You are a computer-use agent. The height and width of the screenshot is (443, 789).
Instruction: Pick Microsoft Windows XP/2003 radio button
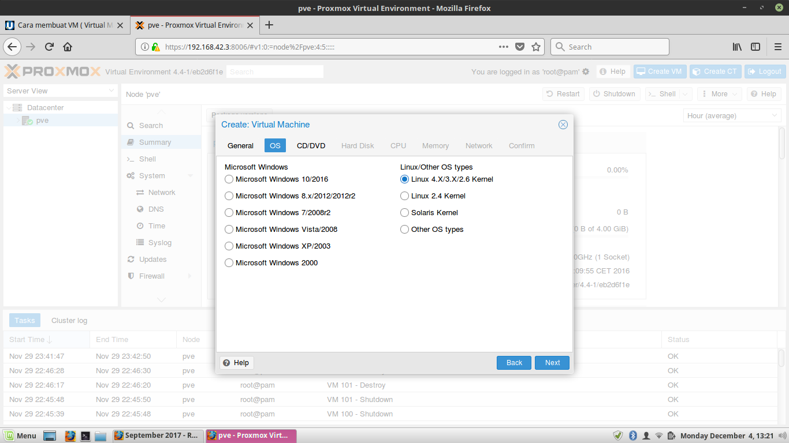click(229, 246)
